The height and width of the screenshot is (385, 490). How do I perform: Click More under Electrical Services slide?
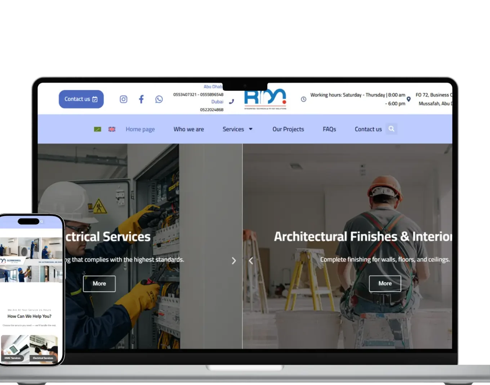(x=99, y=284)
